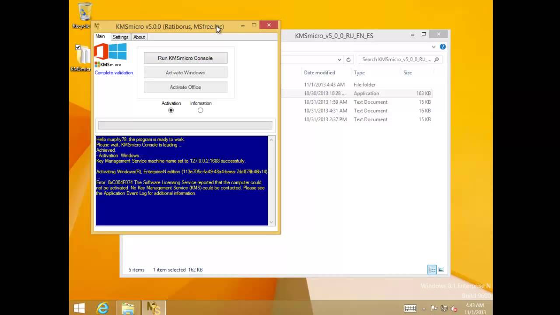Click the '5 items' status bar text

pos(136,270)
